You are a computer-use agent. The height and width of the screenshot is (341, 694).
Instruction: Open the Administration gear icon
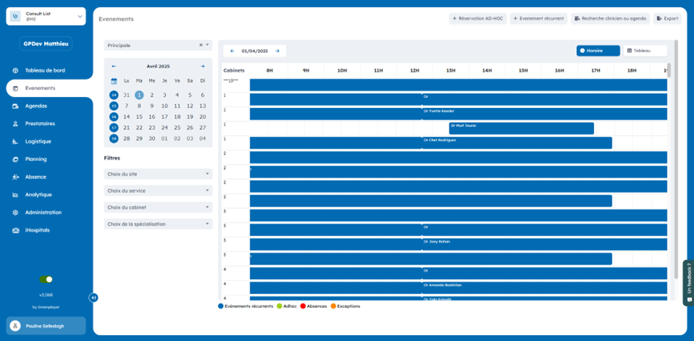(x=15, y=212)
